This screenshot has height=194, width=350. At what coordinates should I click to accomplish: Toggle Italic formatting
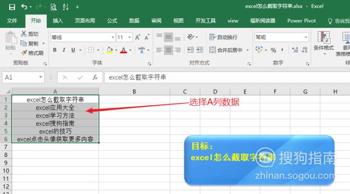pyautogui.click(x=64, y=50)
